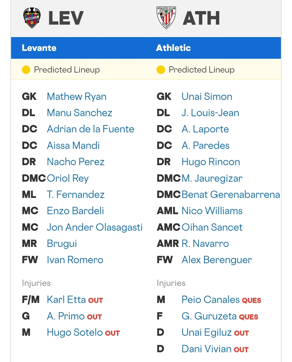This screenshot has height=362, width=292.
Task: Open Mathew Ryan's player page
Action: coord(77,97)
